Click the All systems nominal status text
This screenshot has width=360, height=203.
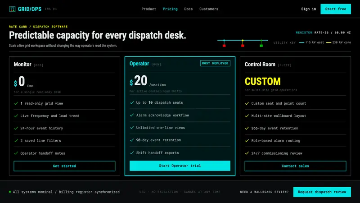point(66,192)
